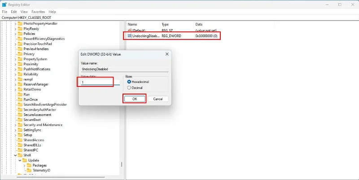Click the (Default) string value icon
359x180 pixels.
coord(130,30)
